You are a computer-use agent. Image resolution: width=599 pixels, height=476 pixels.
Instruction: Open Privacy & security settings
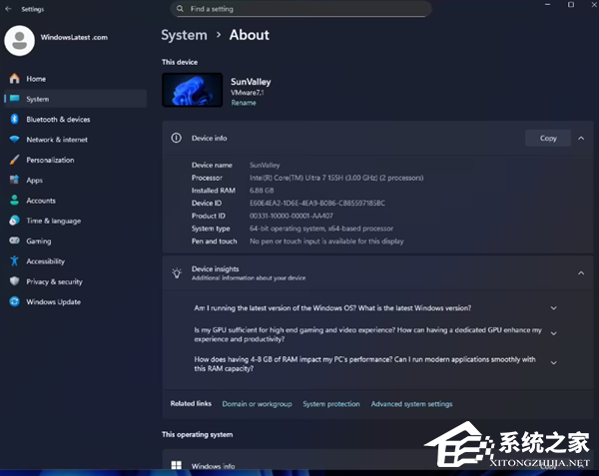pyautogui.click(x=75, y=281)
